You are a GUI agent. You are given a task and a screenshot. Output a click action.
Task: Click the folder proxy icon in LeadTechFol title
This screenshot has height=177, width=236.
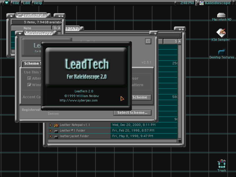pyautogui.click(x=19, y=15)
